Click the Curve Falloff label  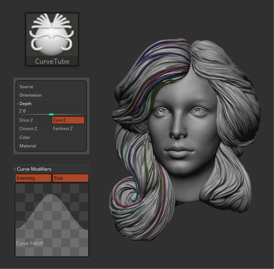click(30, 243)
